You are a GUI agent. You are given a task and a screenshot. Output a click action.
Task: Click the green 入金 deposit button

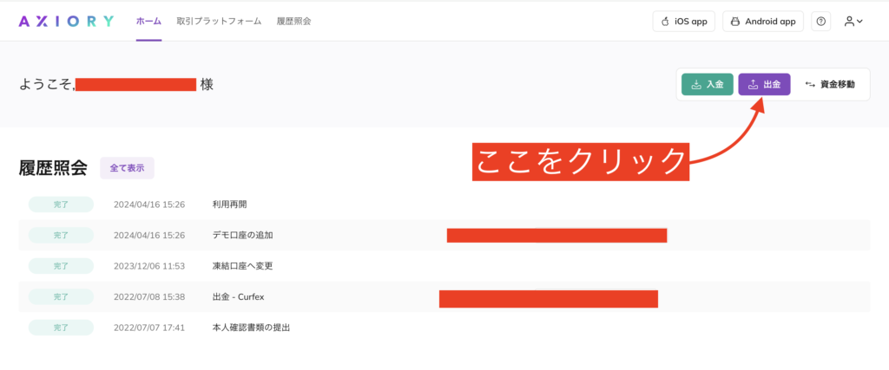click(708, 84)
